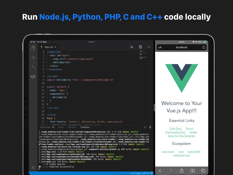The width and height of the screenshot is (233, 175).
Task: Click the 'Compiled successfully.' terminal line
Action: pos(62,167)
